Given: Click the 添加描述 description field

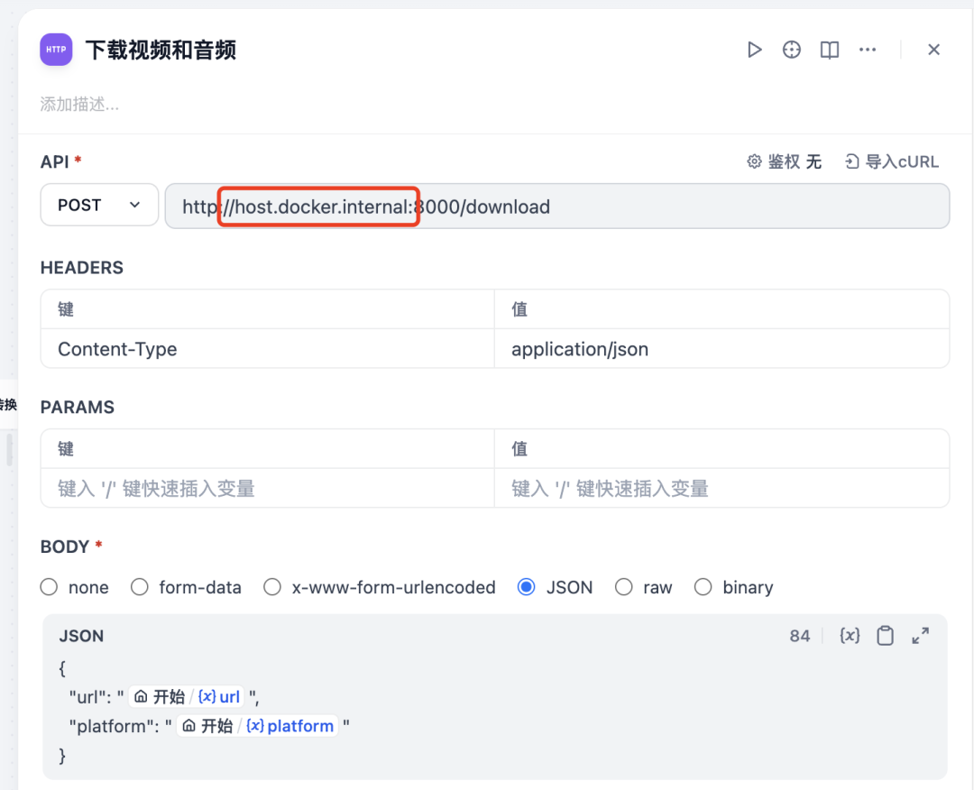Looking at the screenshot, I should coord(79,105).
